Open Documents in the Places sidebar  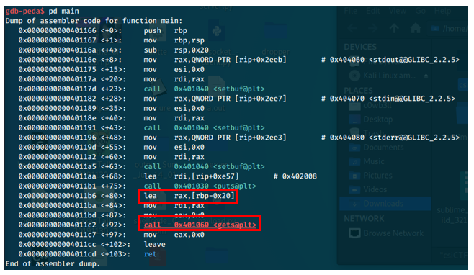(383, 148)
